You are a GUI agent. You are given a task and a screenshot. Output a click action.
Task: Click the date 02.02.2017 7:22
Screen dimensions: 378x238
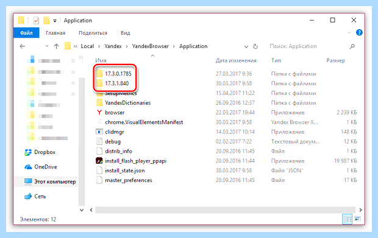(x=234, y=141)
